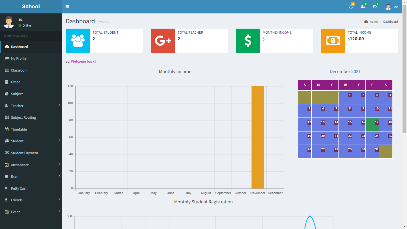The width and height of the screenshot is (407, 229).
Task: Click the Dashboard breadcrumb item
Action: click(x=391, y=22)
